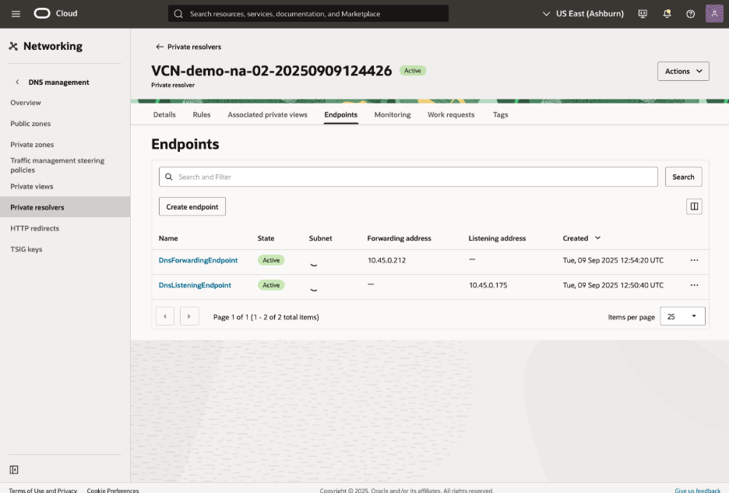Click the Oracle Cloud logo

55,13
